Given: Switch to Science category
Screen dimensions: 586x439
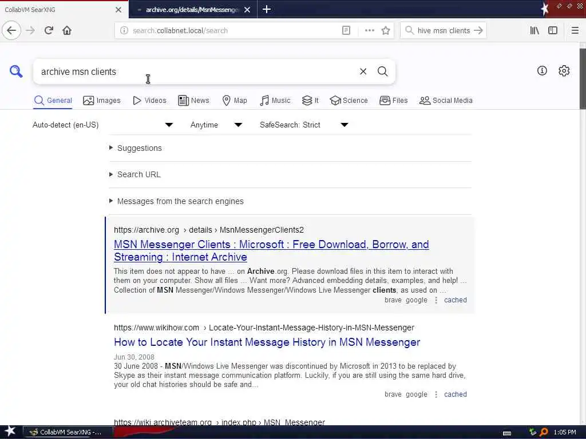Looking at the screenshot, I should [349, 101].
